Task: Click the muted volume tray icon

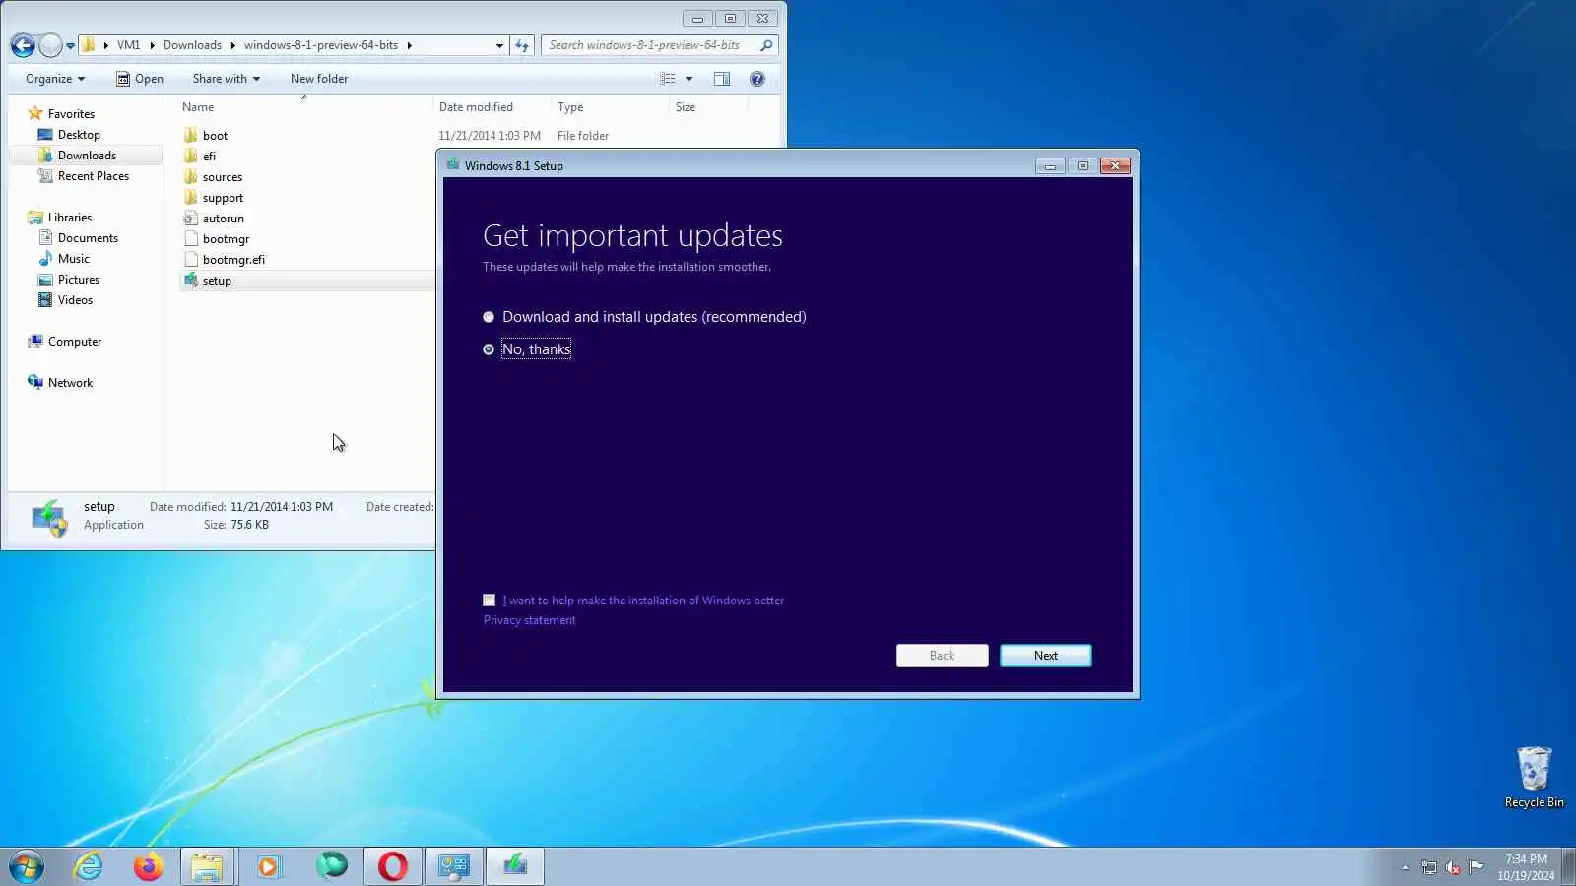Action: (1453, 867)
